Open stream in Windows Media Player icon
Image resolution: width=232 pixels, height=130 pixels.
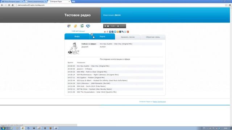pos(69,26)
